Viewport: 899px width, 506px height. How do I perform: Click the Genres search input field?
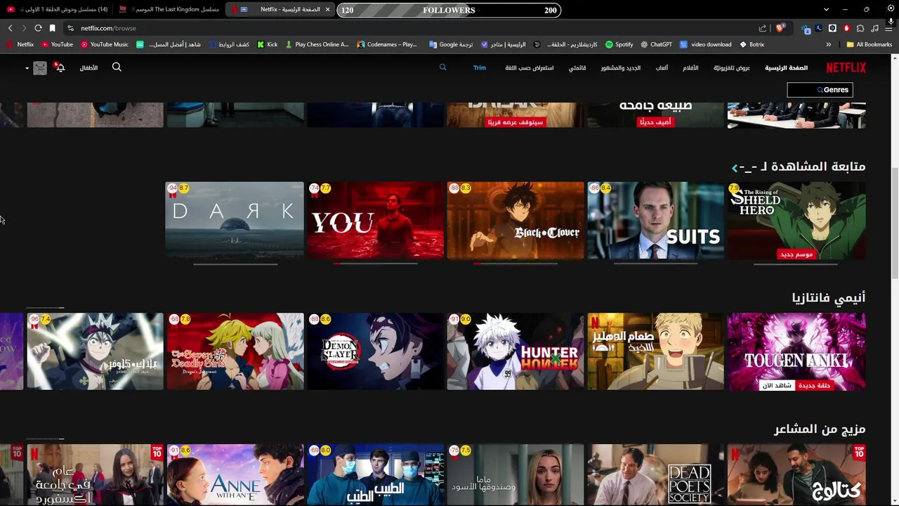[820, 90]
